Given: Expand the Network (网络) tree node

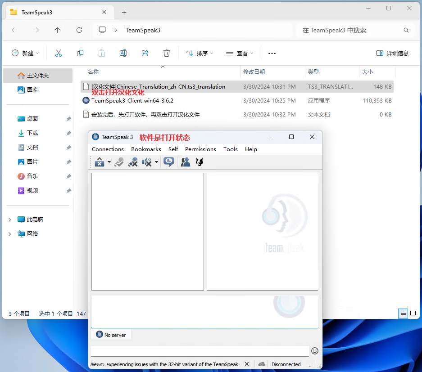Looking at the screenshot, I should (x=10, y=234).
